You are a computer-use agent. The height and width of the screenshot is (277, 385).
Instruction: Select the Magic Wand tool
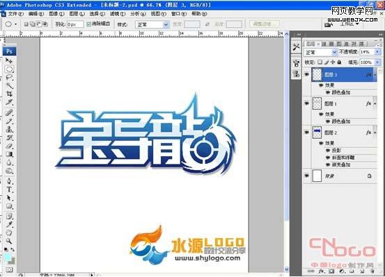[9, 85]
